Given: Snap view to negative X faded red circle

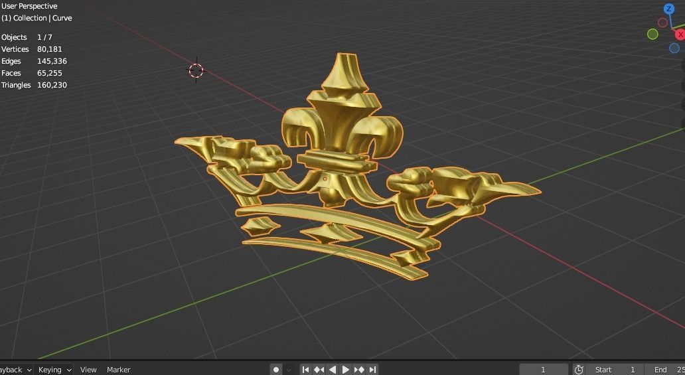Looking at the screenshot, I should pyautogui.click(x=662, y=23).
